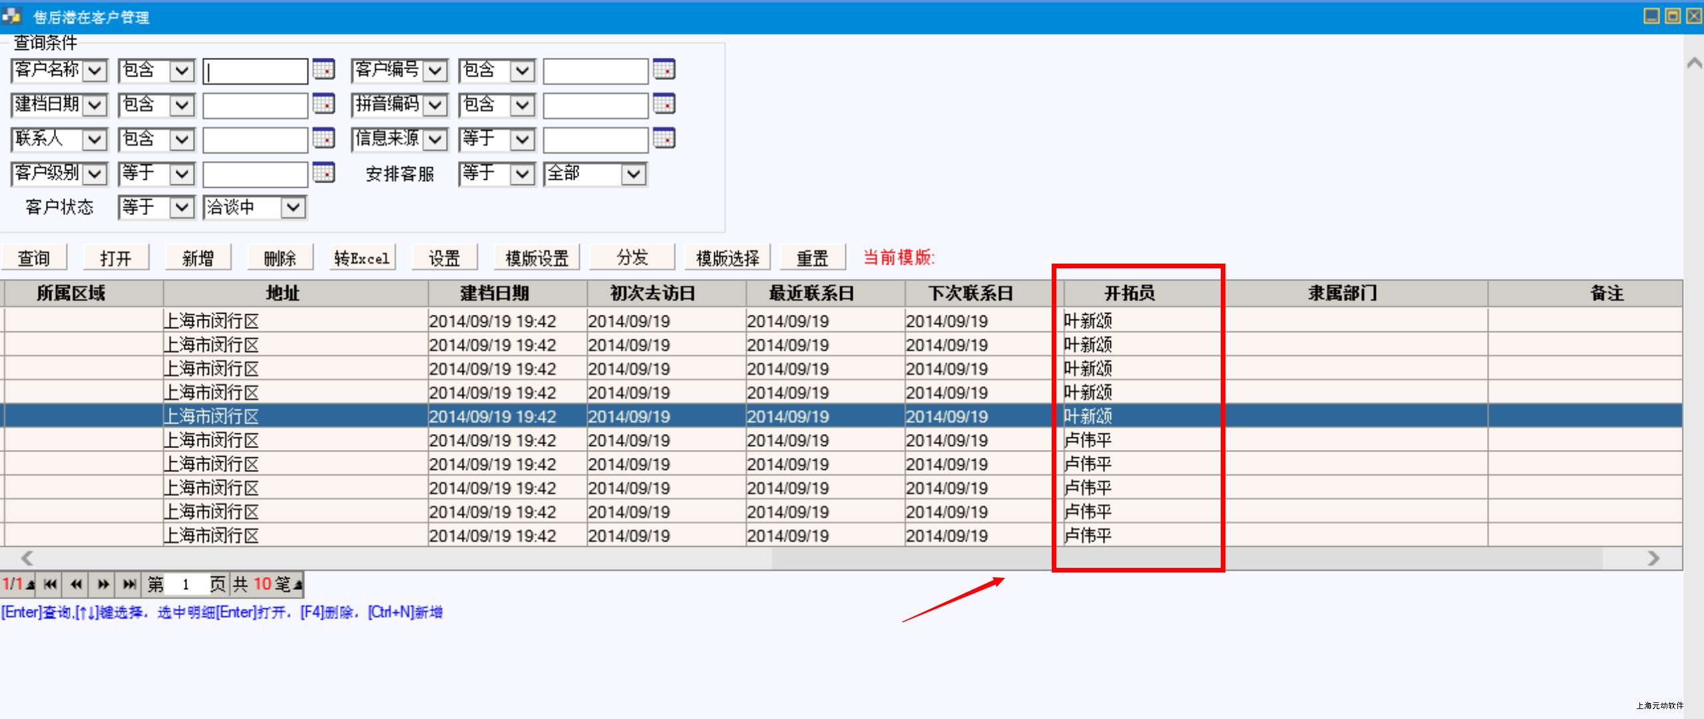Click picker icon beside 信息来源 value field
This screenshot has width=1704, height=719.
[x=664, y=138]
